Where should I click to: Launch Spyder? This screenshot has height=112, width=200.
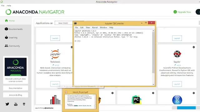[x=177, y=84]
